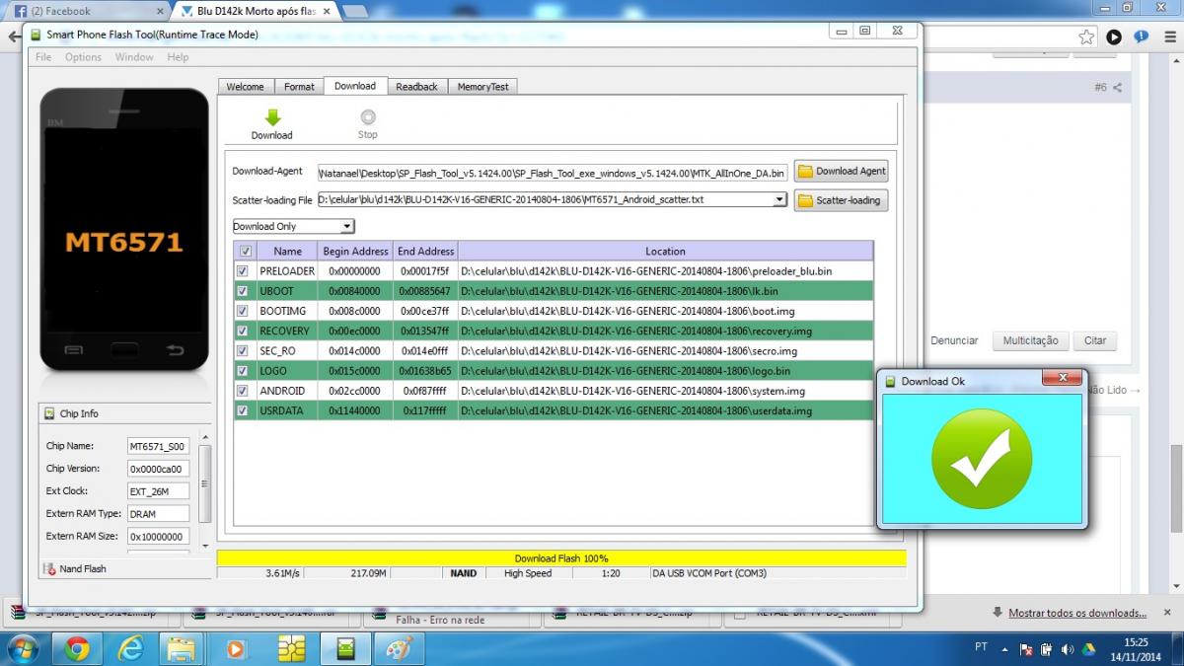The width and height of the screenshot is (1184, 666).
Task: Switch to the MemoryTest tab
Action: (482, 87)
